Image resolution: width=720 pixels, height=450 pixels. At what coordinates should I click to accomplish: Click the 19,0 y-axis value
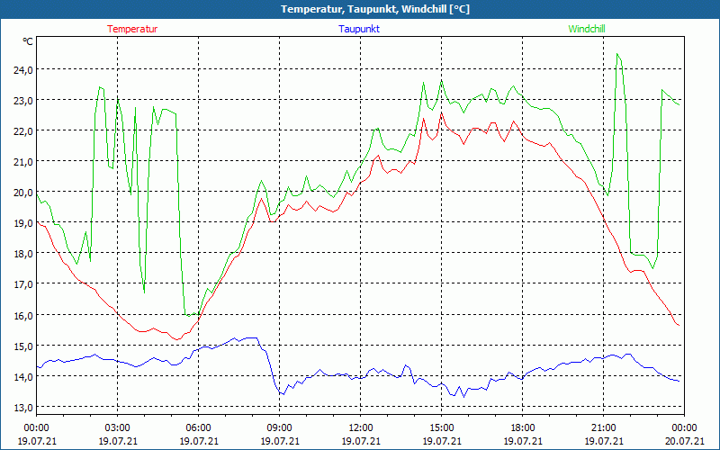pyautogui.click(x=23, y=223)
